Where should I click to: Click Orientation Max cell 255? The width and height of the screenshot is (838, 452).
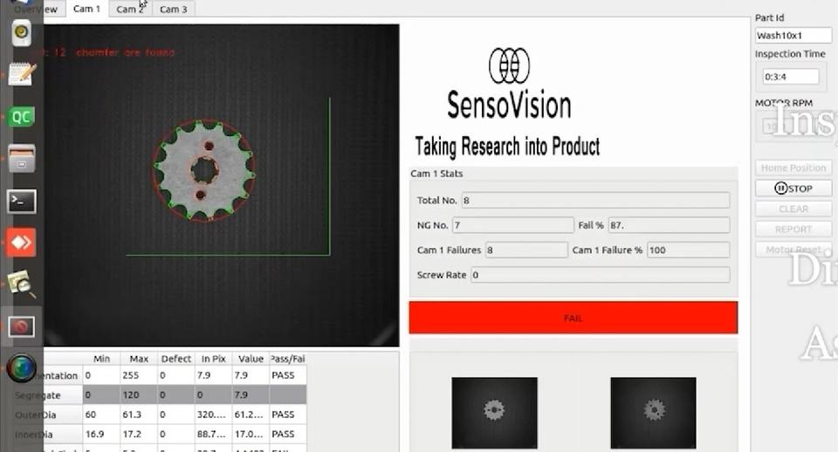point(139,375)
